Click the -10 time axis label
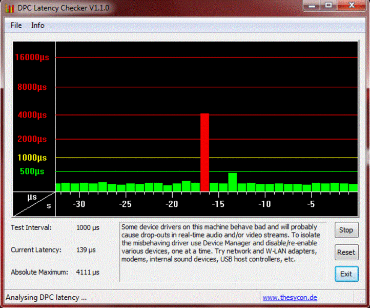The width and height of the screenshot is (370, 308). coord(264,204)
